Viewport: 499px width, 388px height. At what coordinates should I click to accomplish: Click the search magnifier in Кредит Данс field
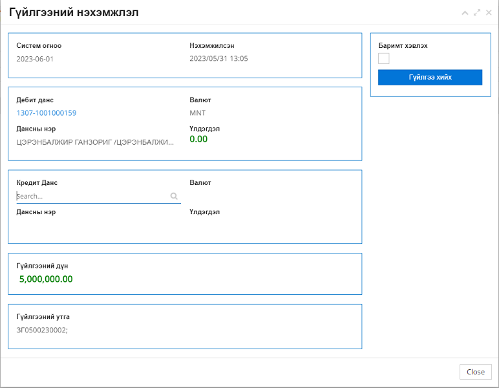pyautogui.click(x=174, y=196)
